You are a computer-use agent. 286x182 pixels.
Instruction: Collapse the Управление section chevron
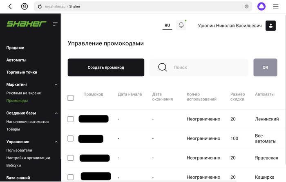point(56,142)
